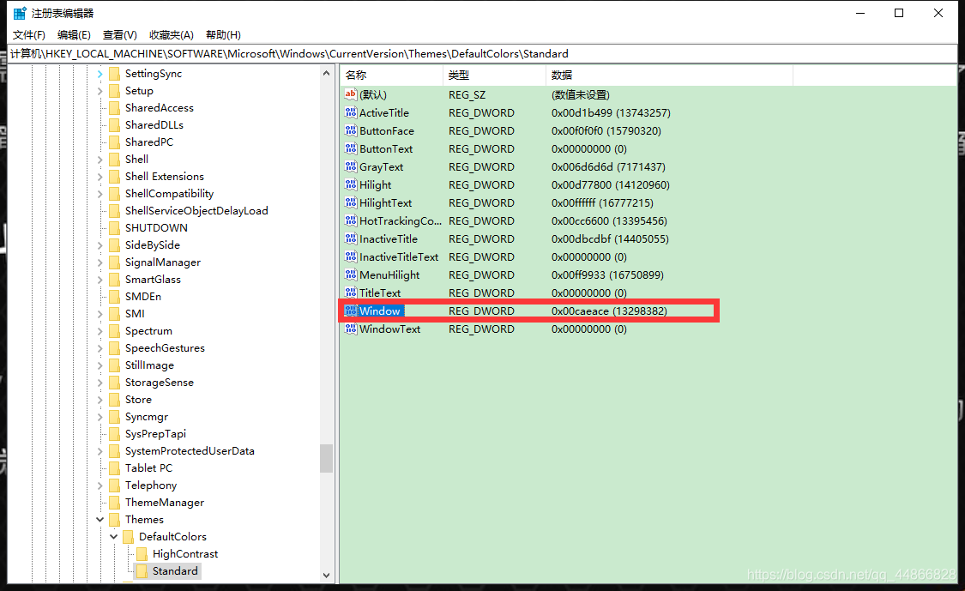Click the folder icon next to Themes
This screenshot has height=591, width=965.
tap(114, 520)
